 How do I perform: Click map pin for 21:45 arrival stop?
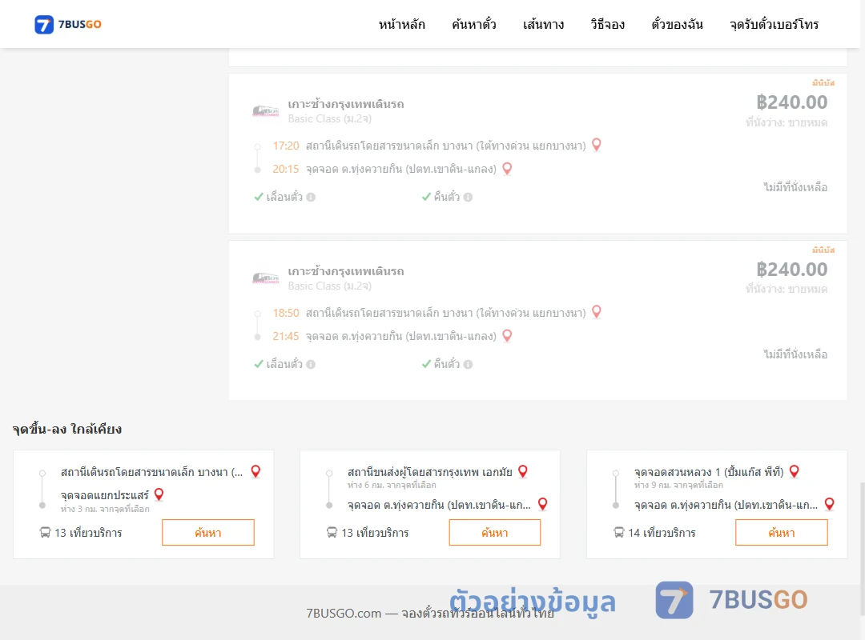point(507,336)
